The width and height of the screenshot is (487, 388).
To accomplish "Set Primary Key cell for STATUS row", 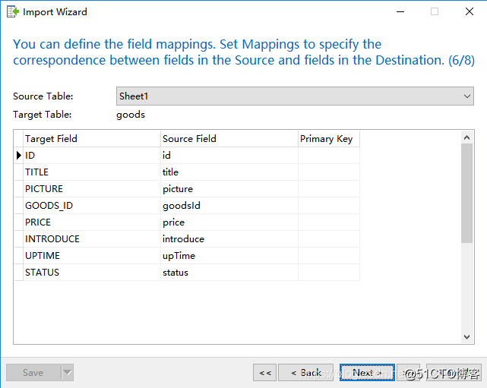I will pyautogui.click(x=329, y=273).
